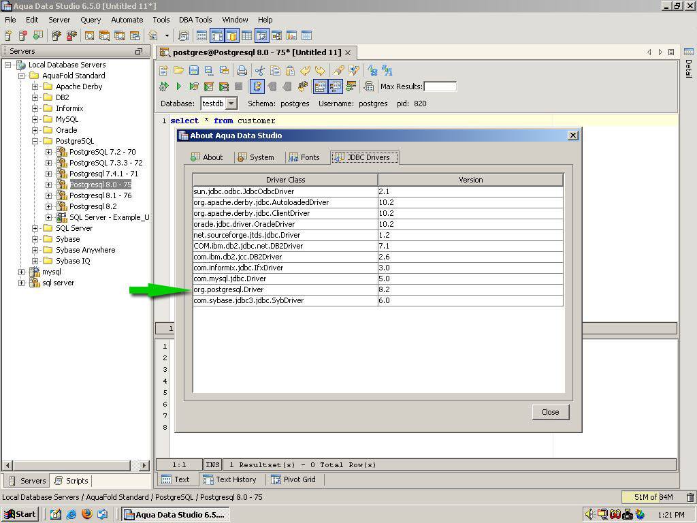Screen dimensions: 697x523
Task: Click the Register Server icon in main toolbar
Action: pyautogui.click(x=8, y=35)
